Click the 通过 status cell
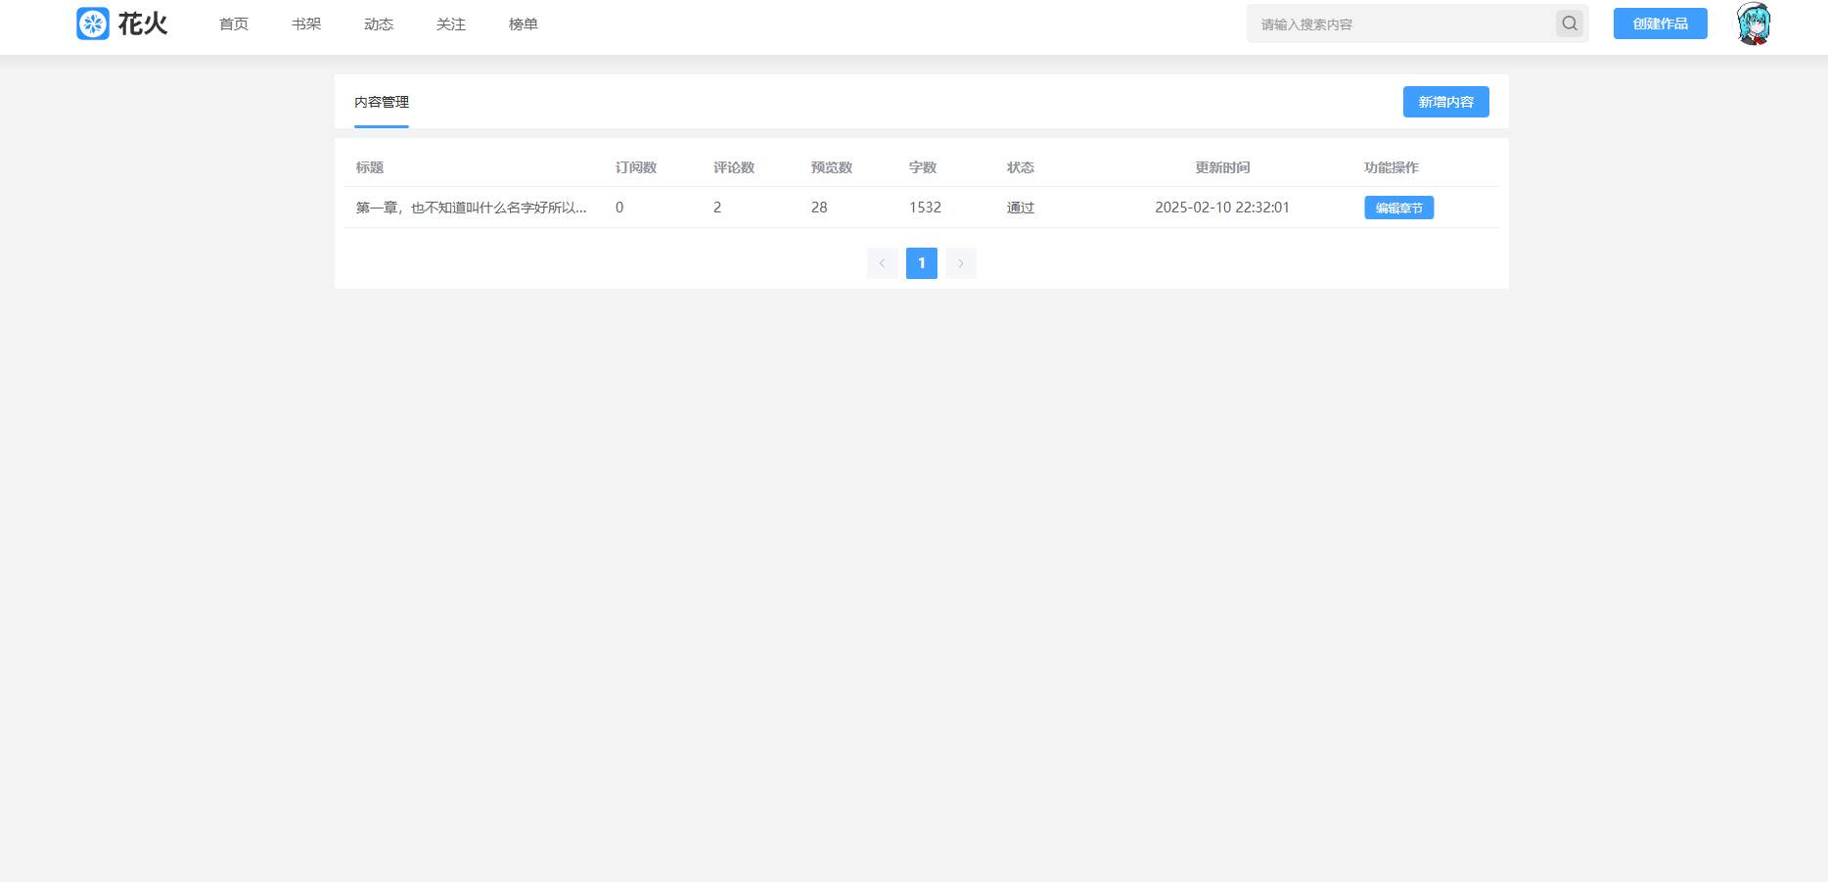Screen dimensions: 1828x882 (1021, 208)
